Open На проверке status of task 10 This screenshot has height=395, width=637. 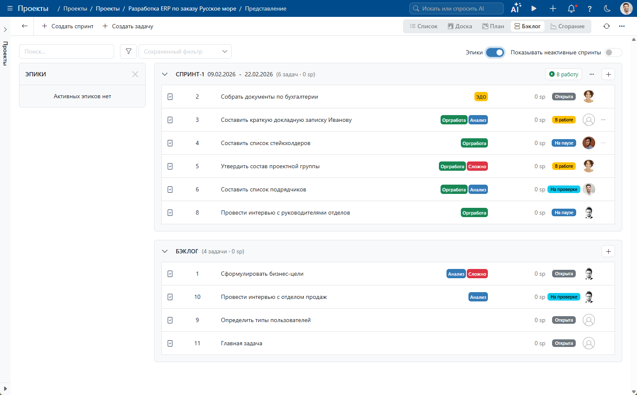coord(564,297)
